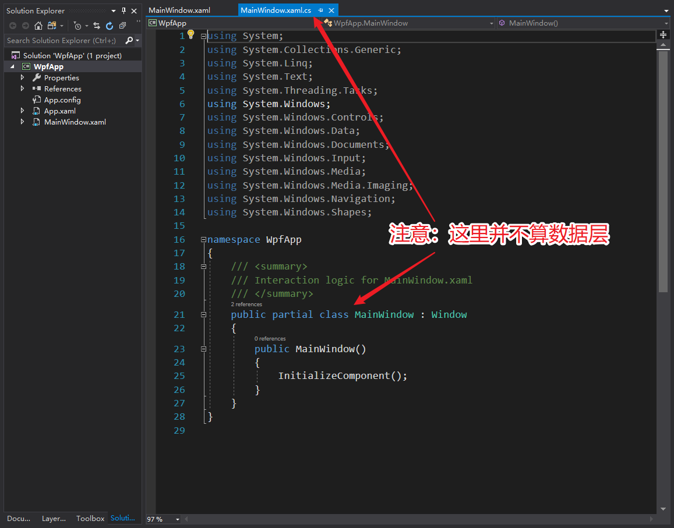Click the editor vertical scrollbar thumb
This screenshot has width=674, height=528.
coord(664,171)
